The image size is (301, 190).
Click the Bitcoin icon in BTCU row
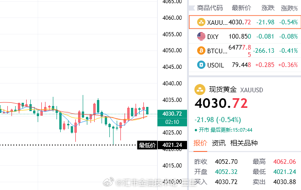[201, 50]
